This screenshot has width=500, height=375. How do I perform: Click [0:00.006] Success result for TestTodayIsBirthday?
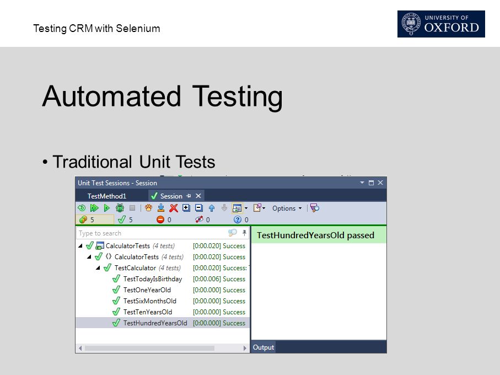[x=219, y=279]
